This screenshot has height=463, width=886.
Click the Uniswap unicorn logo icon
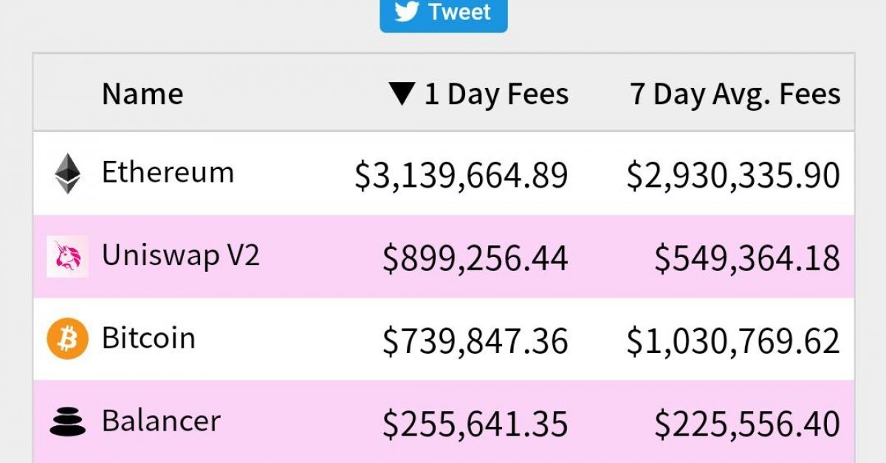[x=68, y=257]
